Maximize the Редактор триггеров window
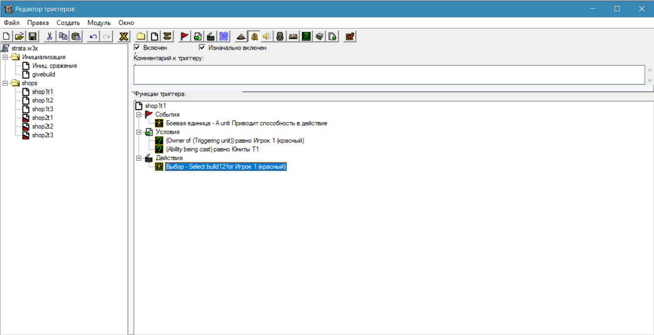 click(617, 9)
